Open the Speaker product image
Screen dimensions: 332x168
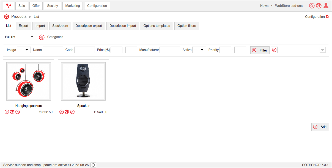[x=83, y=81]
